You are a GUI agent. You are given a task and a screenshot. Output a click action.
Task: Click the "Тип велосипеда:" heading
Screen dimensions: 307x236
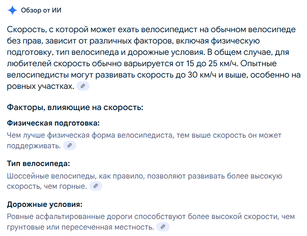[x=39, y=164]
